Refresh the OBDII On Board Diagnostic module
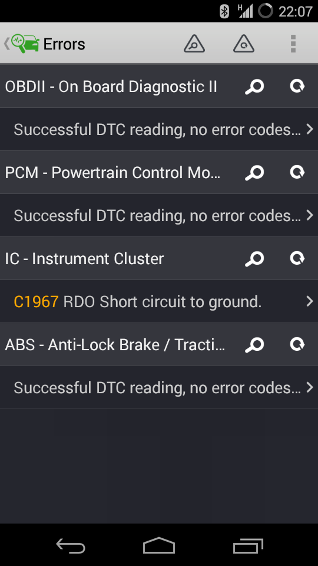 (297, 86)
